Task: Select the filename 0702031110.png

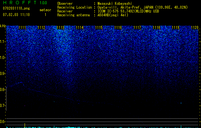Action: [x=16, y=9]
